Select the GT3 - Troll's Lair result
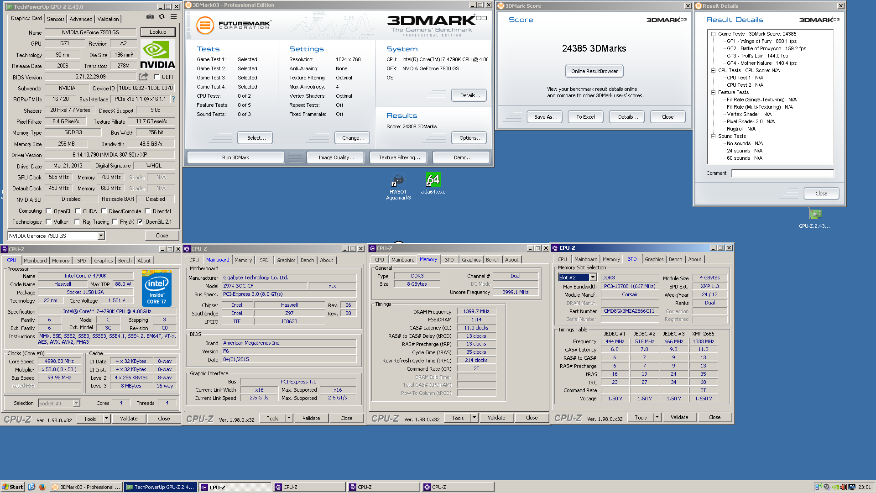The width and height of the screenshot is (876, 493). (757, 56)
